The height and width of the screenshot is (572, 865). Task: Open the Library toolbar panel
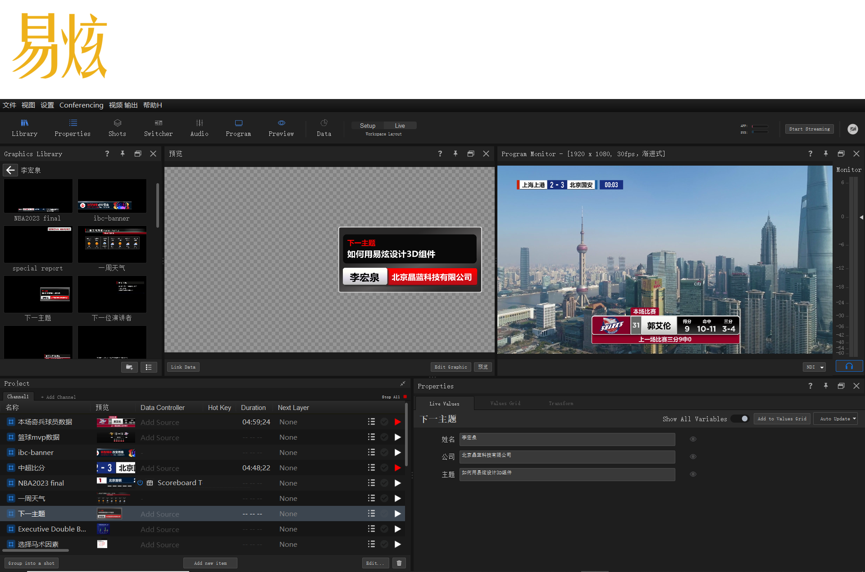tap(25, 128)
